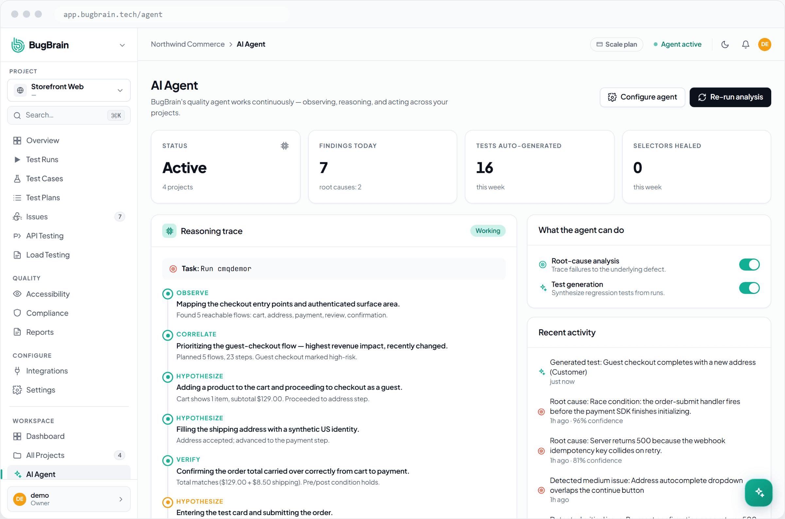The image size is (785, 519).
Task: Open Test Cases page
Action: coord(69,178)
